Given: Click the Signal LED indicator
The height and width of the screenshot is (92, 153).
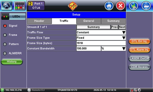Looking at the screenshot, I should [x=5, y=26].
